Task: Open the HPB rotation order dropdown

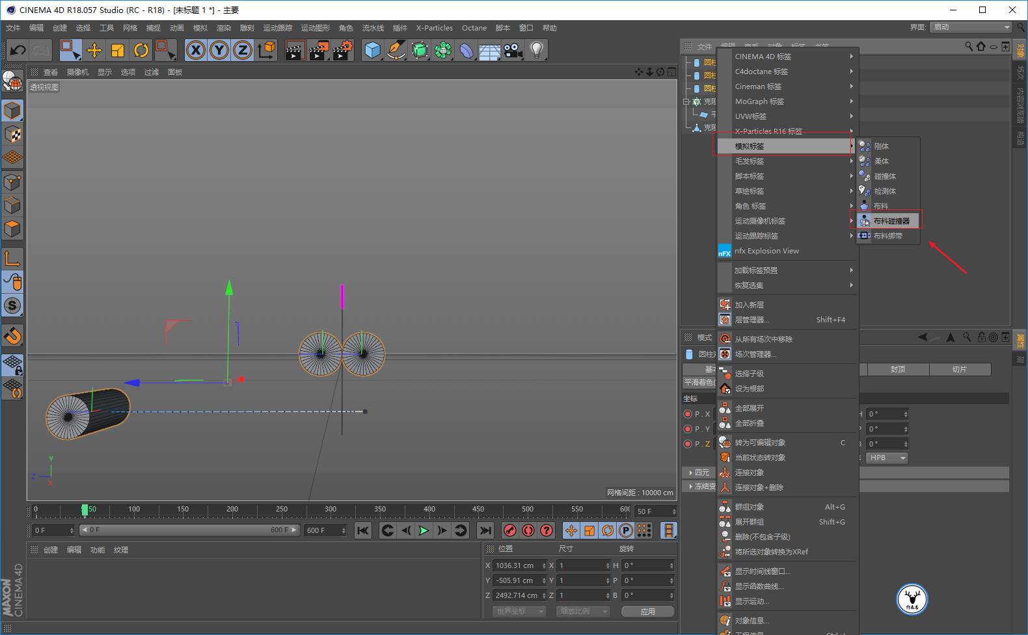Action: tap(887, 458)
